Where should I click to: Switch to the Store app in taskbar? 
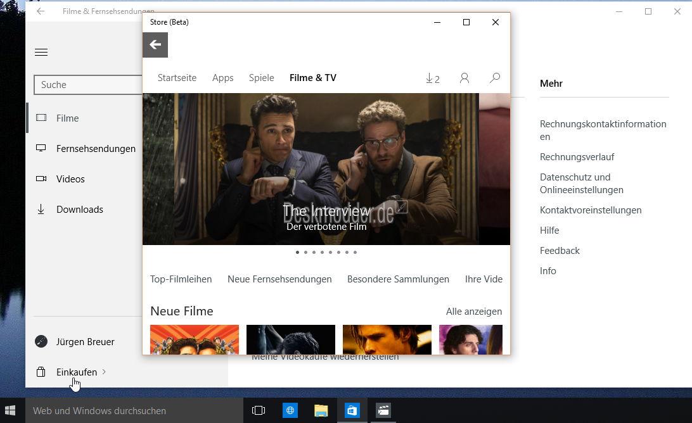(x=352, y=410)
